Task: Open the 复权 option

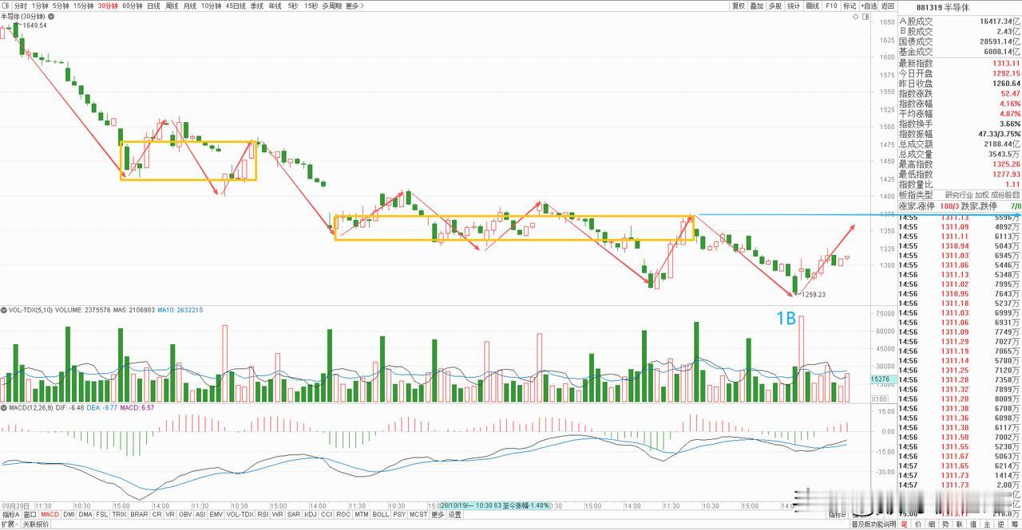Action: (739, 6)
